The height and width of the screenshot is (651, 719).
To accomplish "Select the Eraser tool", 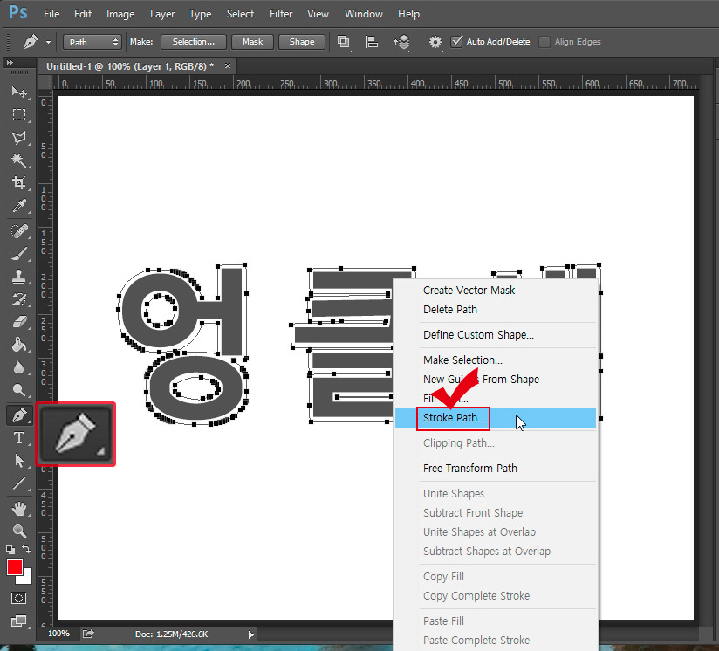I will pos(19,322).
